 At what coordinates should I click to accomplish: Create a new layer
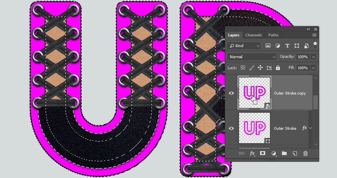pyautogui.click(x=295, y=153)
